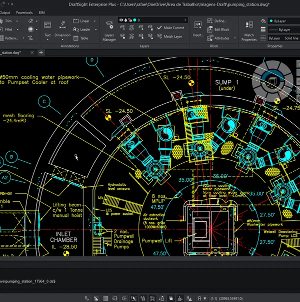300x302 pixels.
Task: Click the Define block icon
Action: point(210,21)
